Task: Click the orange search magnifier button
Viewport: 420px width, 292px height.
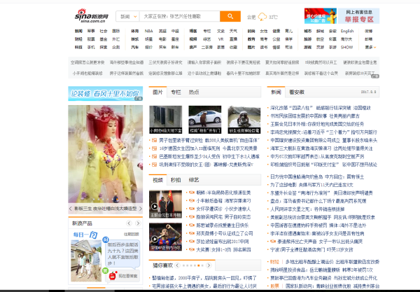Action: pyautogui.click(x=230, y=16)
